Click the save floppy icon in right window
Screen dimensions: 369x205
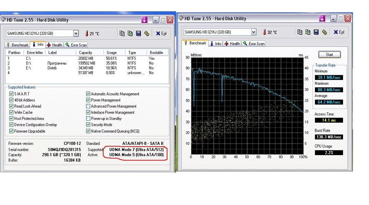pyautogui.click(x=316, y=32)
